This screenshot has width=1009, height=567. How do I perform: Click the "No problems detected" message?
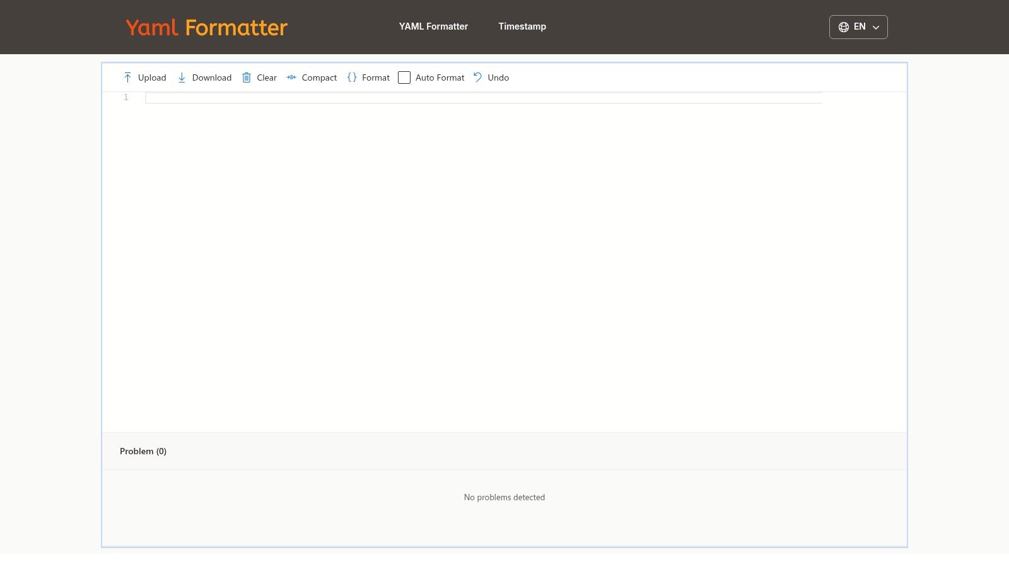504,497
